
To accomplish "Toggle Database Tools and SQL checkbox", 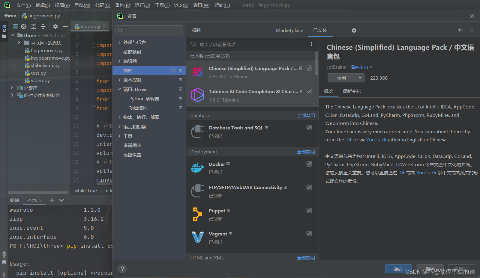I will tap(309, 128).
